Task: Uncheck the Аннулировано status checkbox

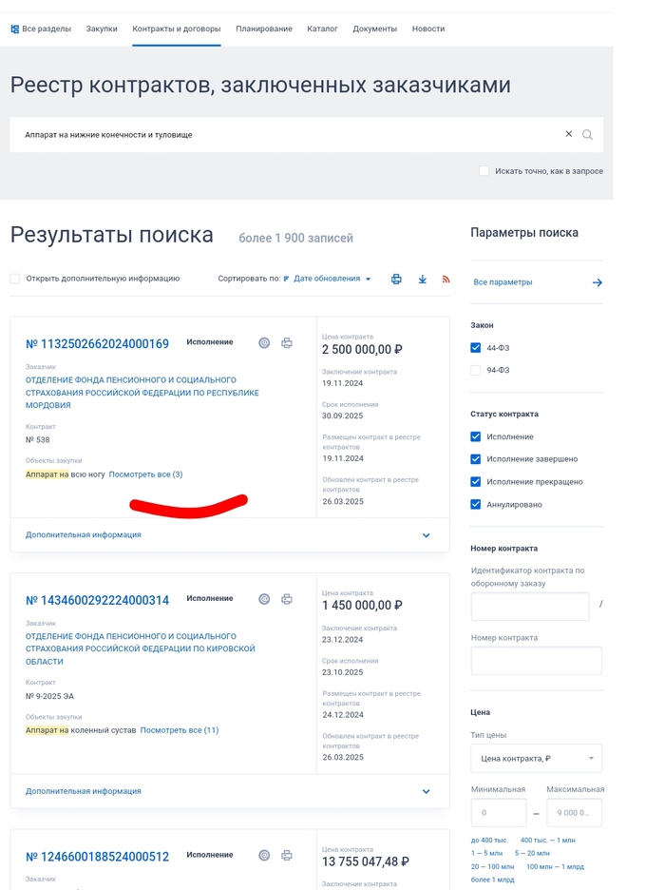Action: pyautogui.click(x=476, y=504)
